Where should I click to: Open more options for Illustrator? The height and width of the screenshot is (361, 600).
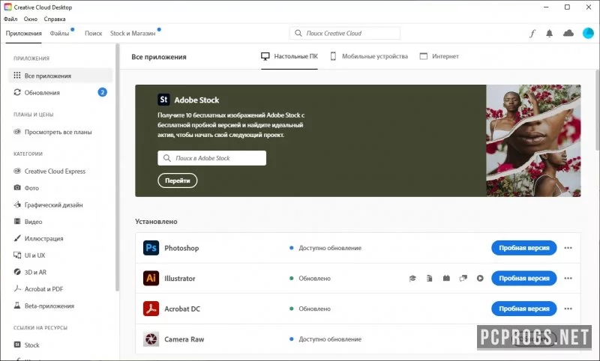(x=568, y=279)
